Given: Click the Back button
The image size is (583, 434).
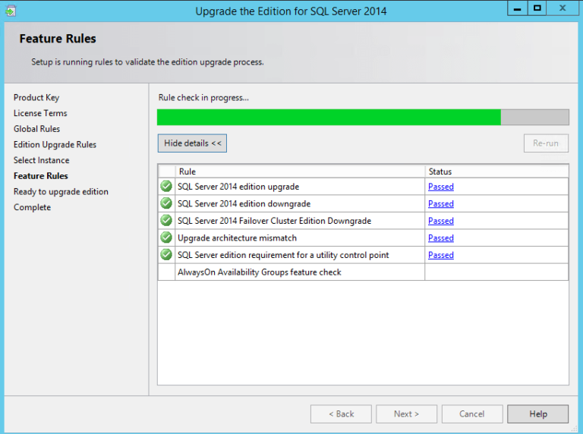Looking at the screenshot, I should (x=341, y=414).
